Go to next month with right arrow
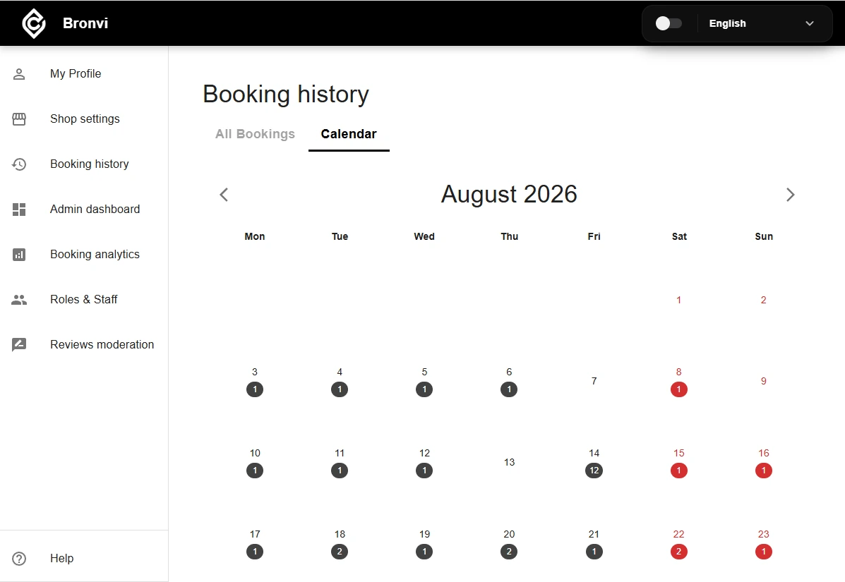845x582 pixels. coord(790,195)
